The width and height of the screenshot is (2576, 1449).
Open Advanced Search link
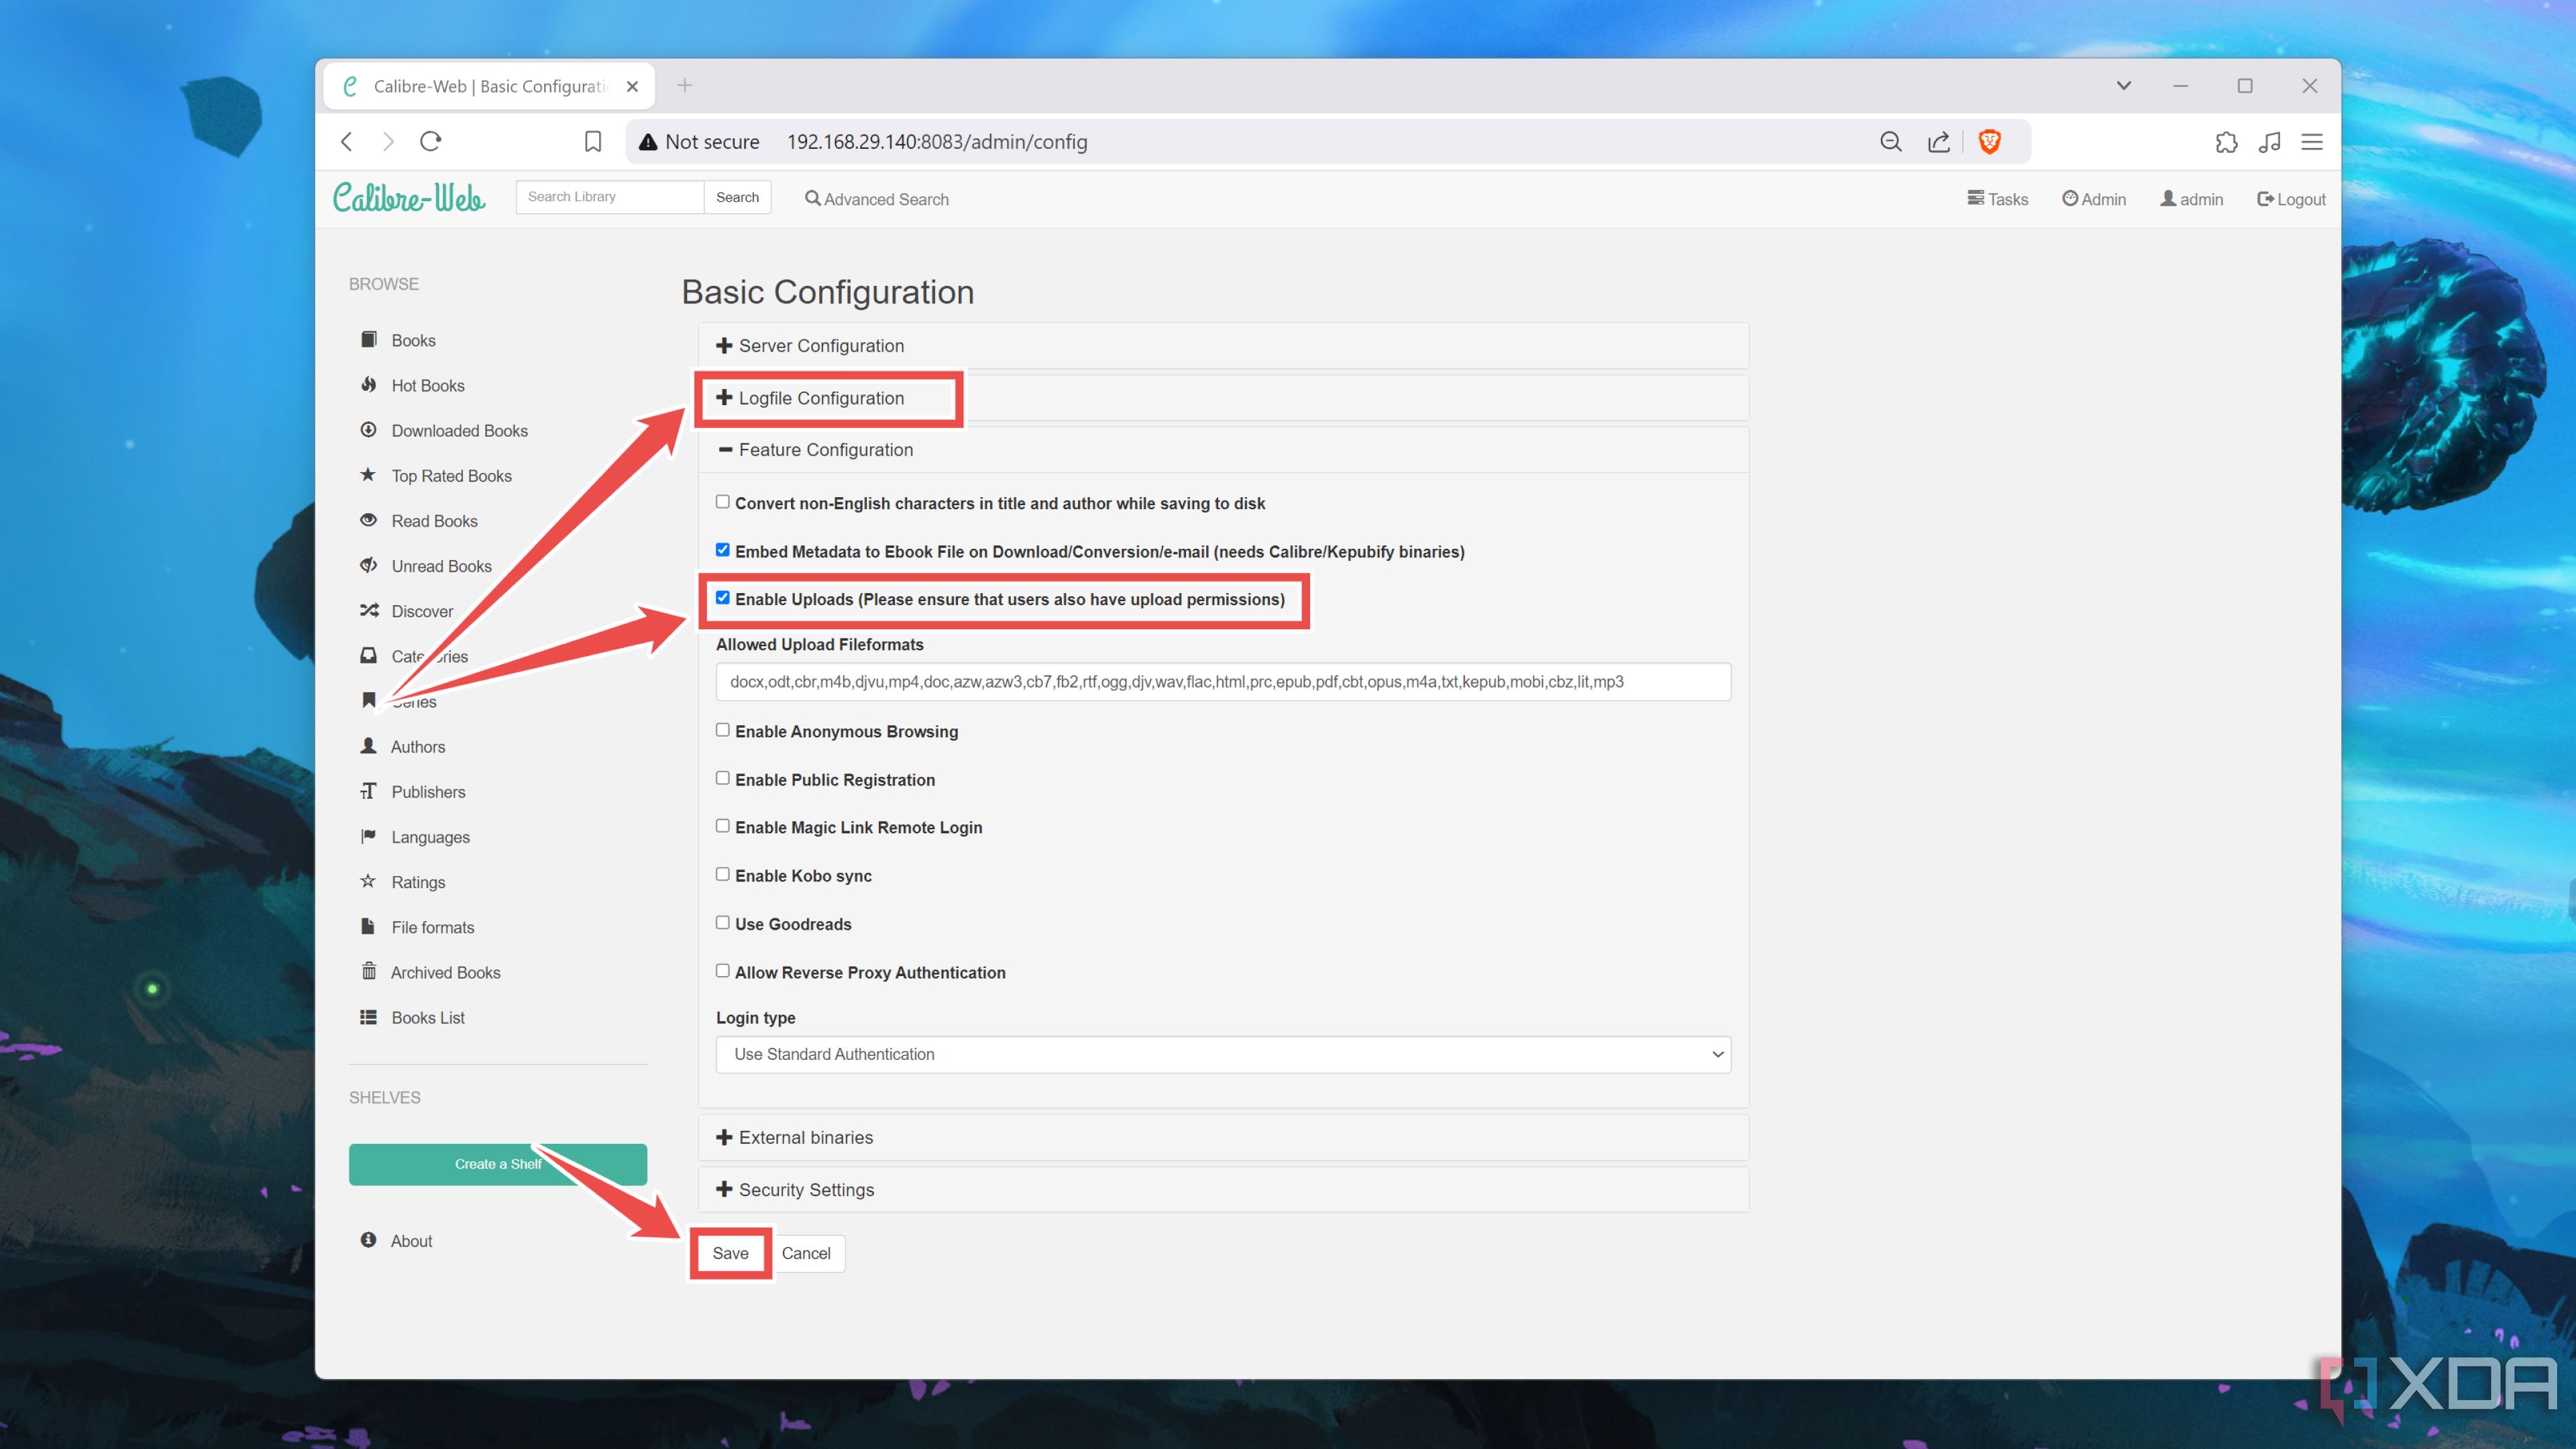coord(877,199)
